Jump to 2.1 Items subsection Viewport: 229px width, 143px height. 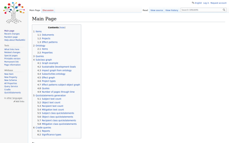click(x=45, y=49)
